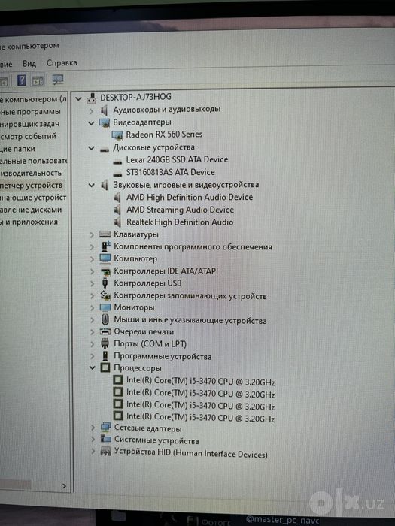Click the Radeon RX 560 Series device icon
This screenshot has width=395, height=526.
pyautogui.click(x=117, y=135)
